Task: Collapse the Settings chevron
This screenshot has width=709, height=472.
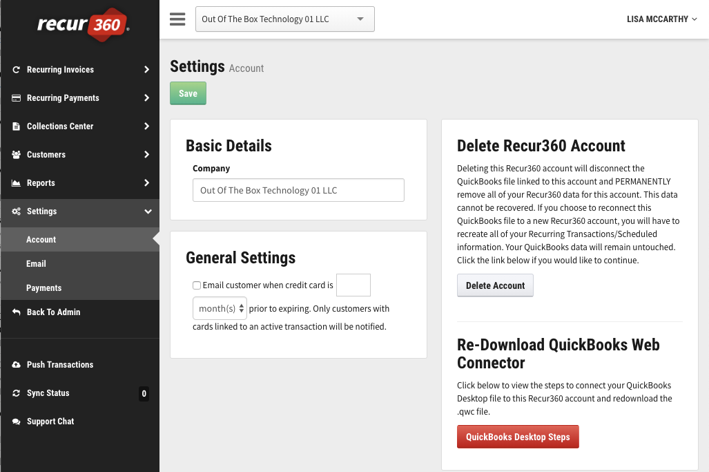Action: pyautogui.click(x=148, y=211)
